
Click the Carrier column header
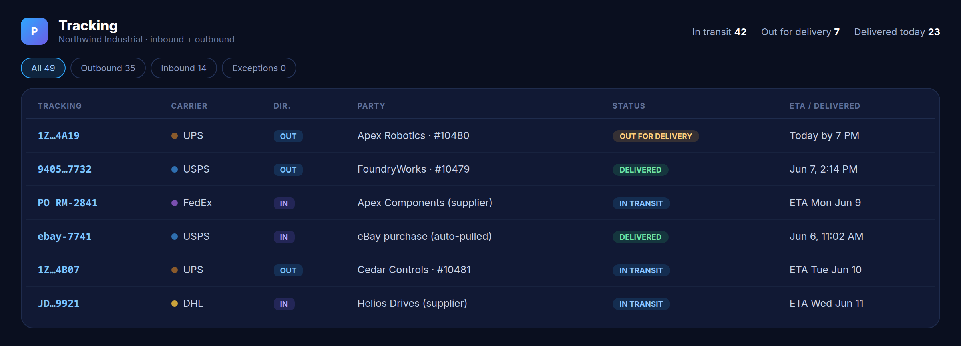(x=189, y=106)
